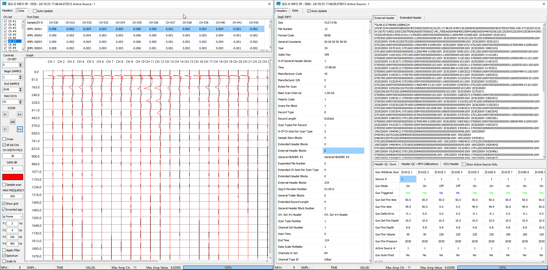Image resolution: width=548 pixels, height=270 pixels.
Task: Increment the End SAMPLE spinner value
Action: coord(21,89)
